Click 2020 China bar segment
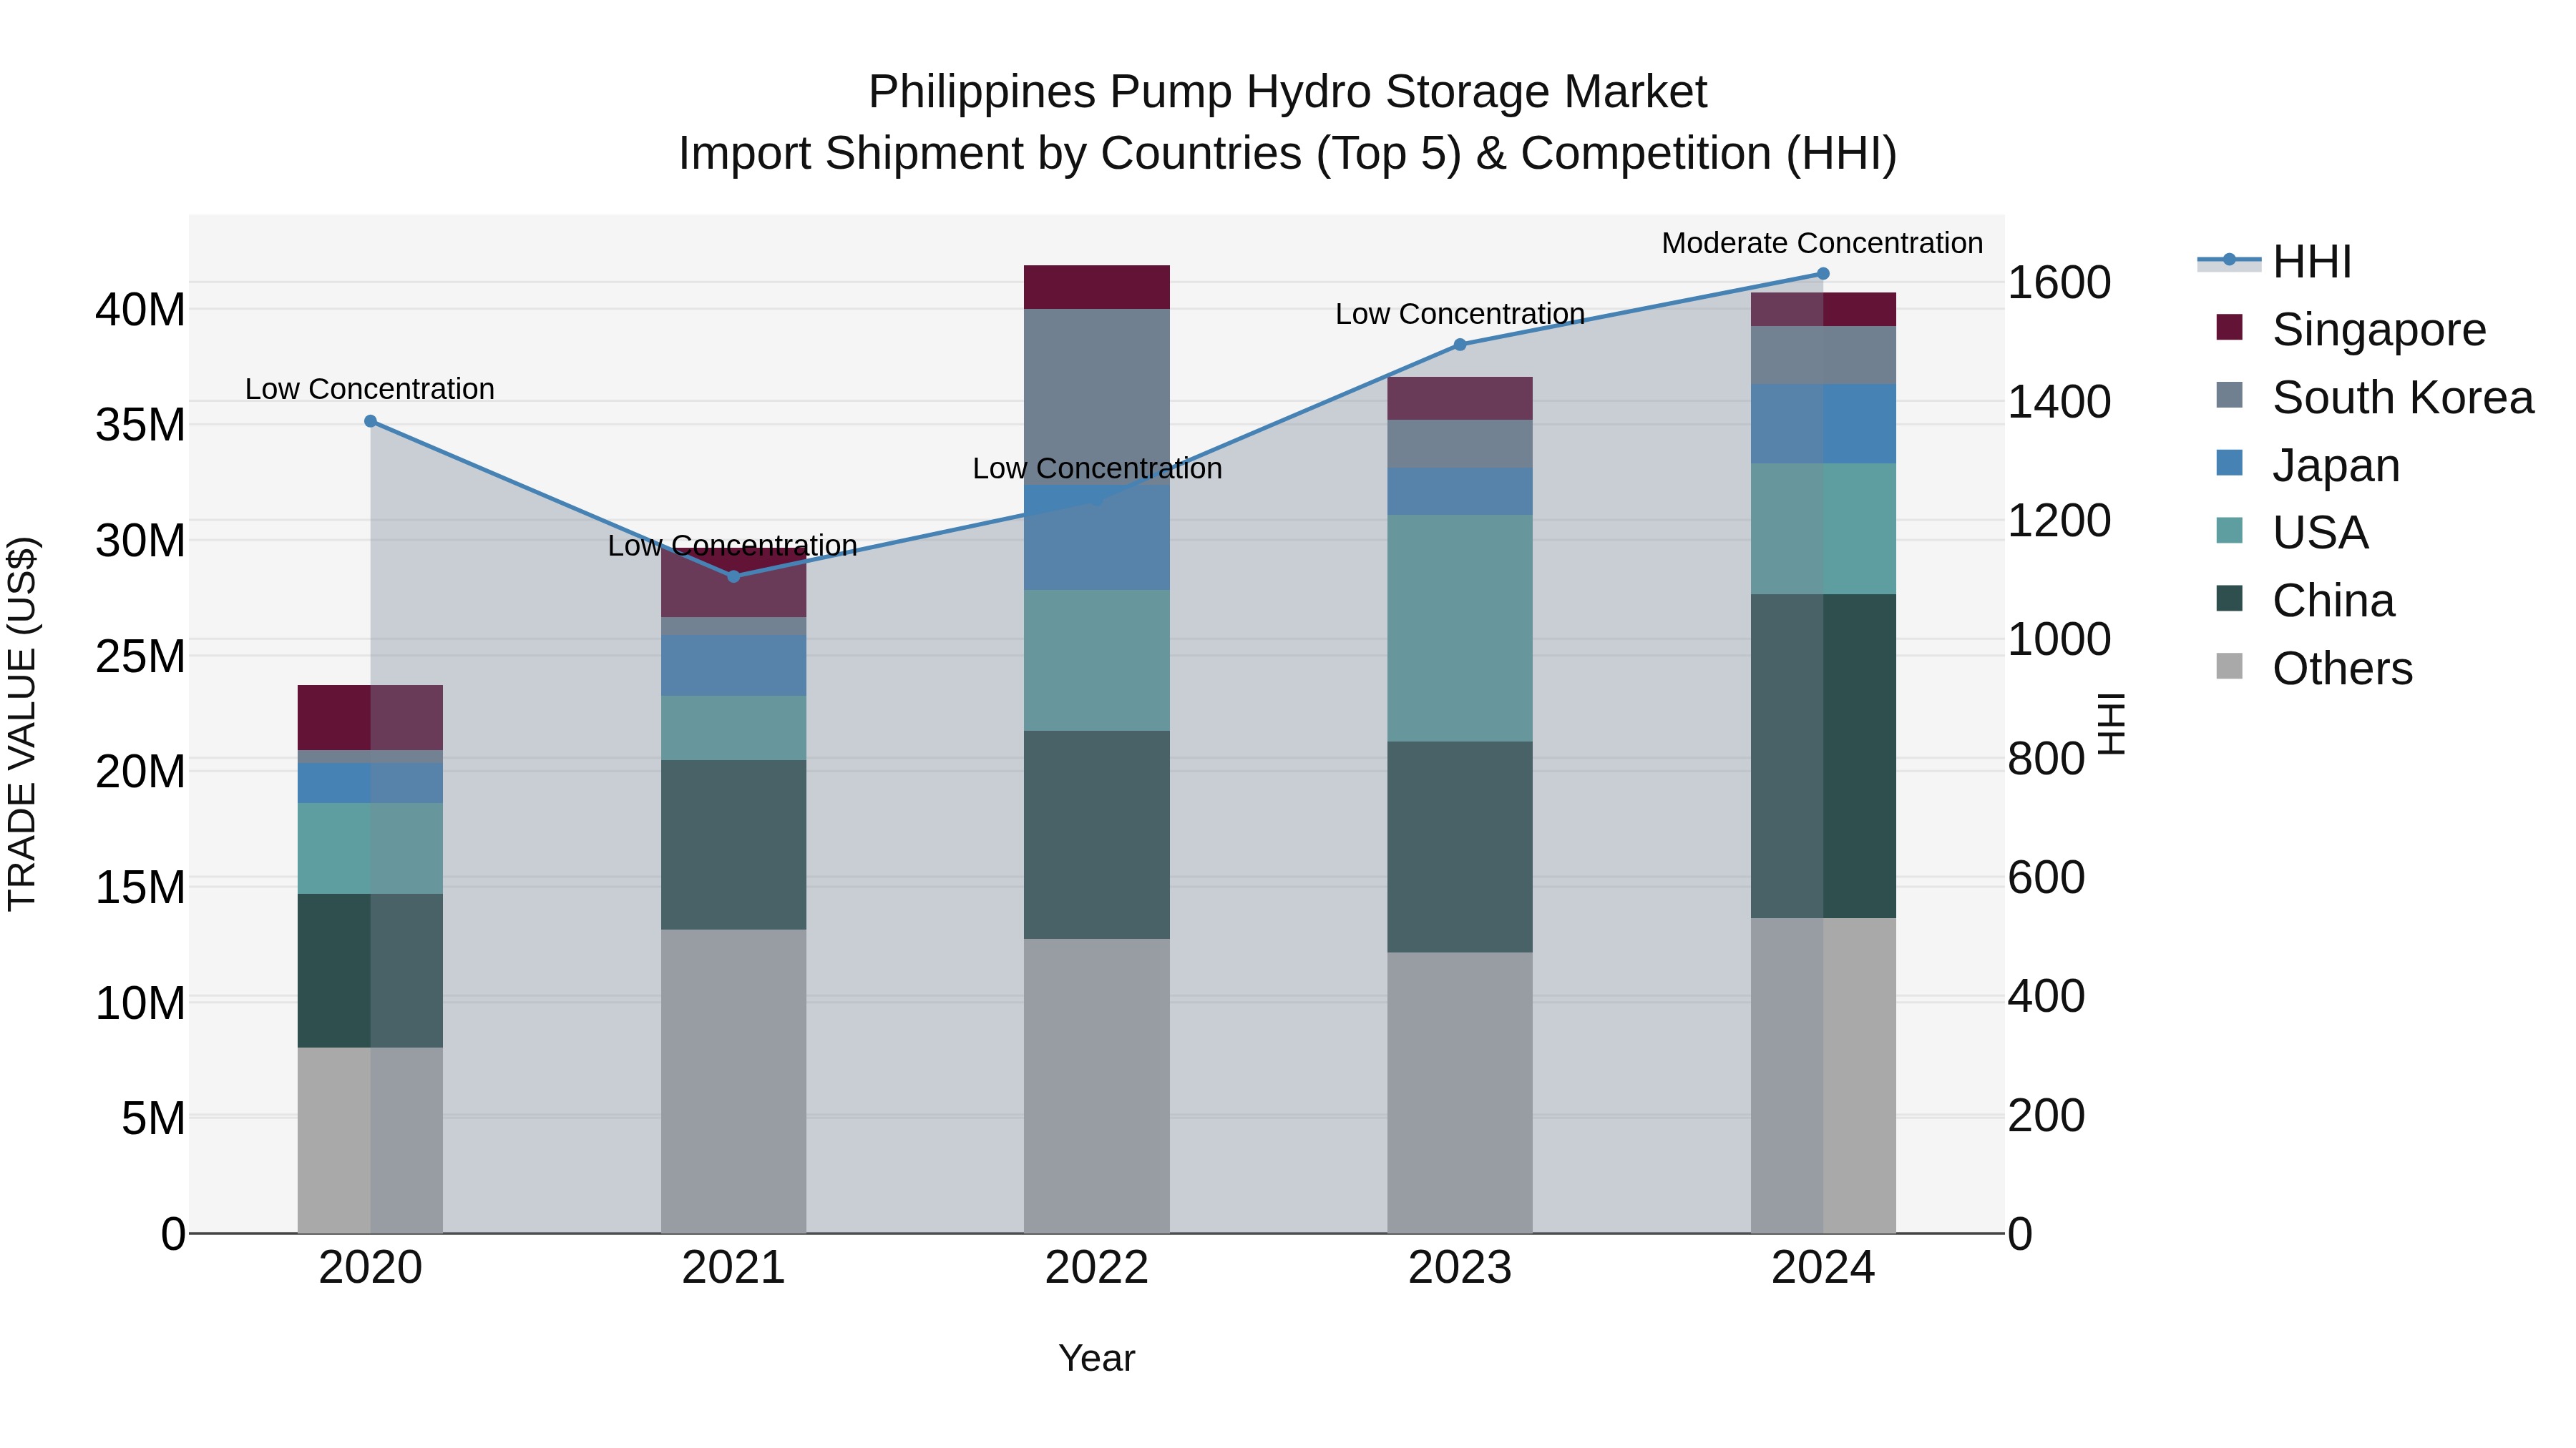This screenshot has width=2576, height=1448. 370,971
